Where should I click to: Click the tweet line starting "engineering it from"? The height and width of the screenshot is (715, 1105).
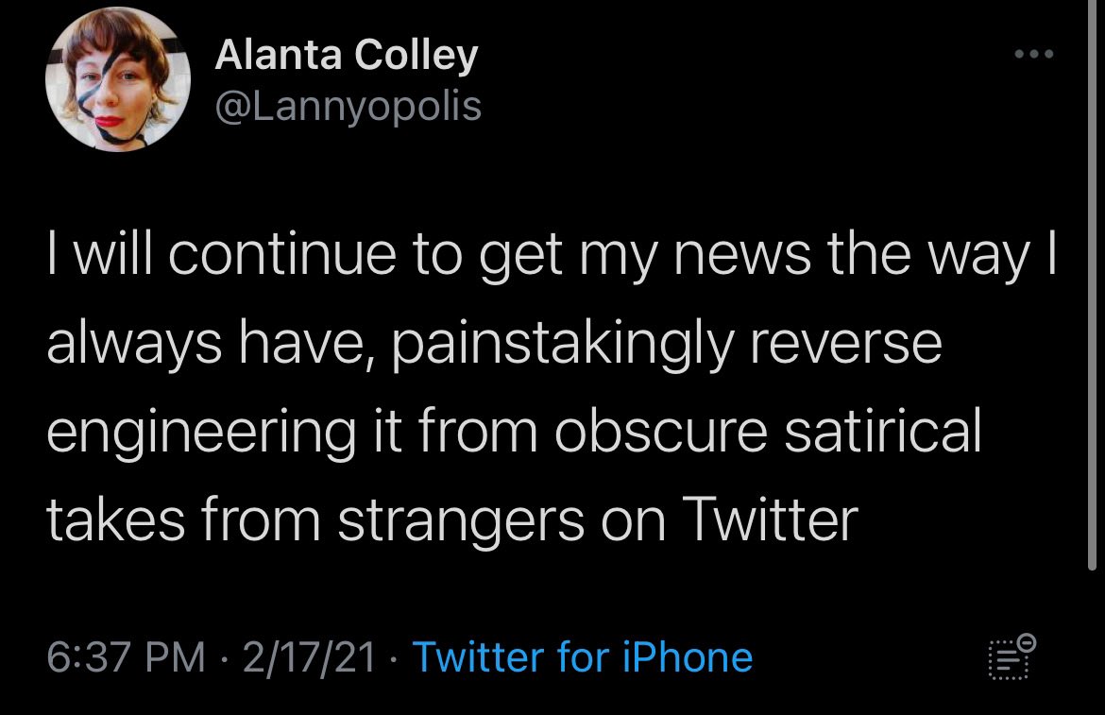tap(514, 432)
